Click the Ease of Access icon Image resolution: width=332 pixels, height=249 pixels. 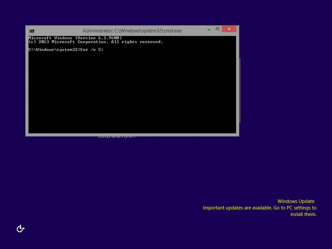20,229
